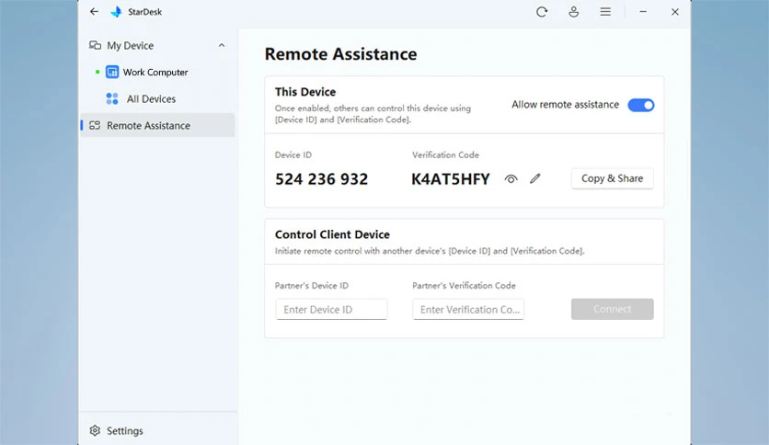Click the All Devices grid icon
The height and width of the screenshot is (445, 769).
point(112,99)
